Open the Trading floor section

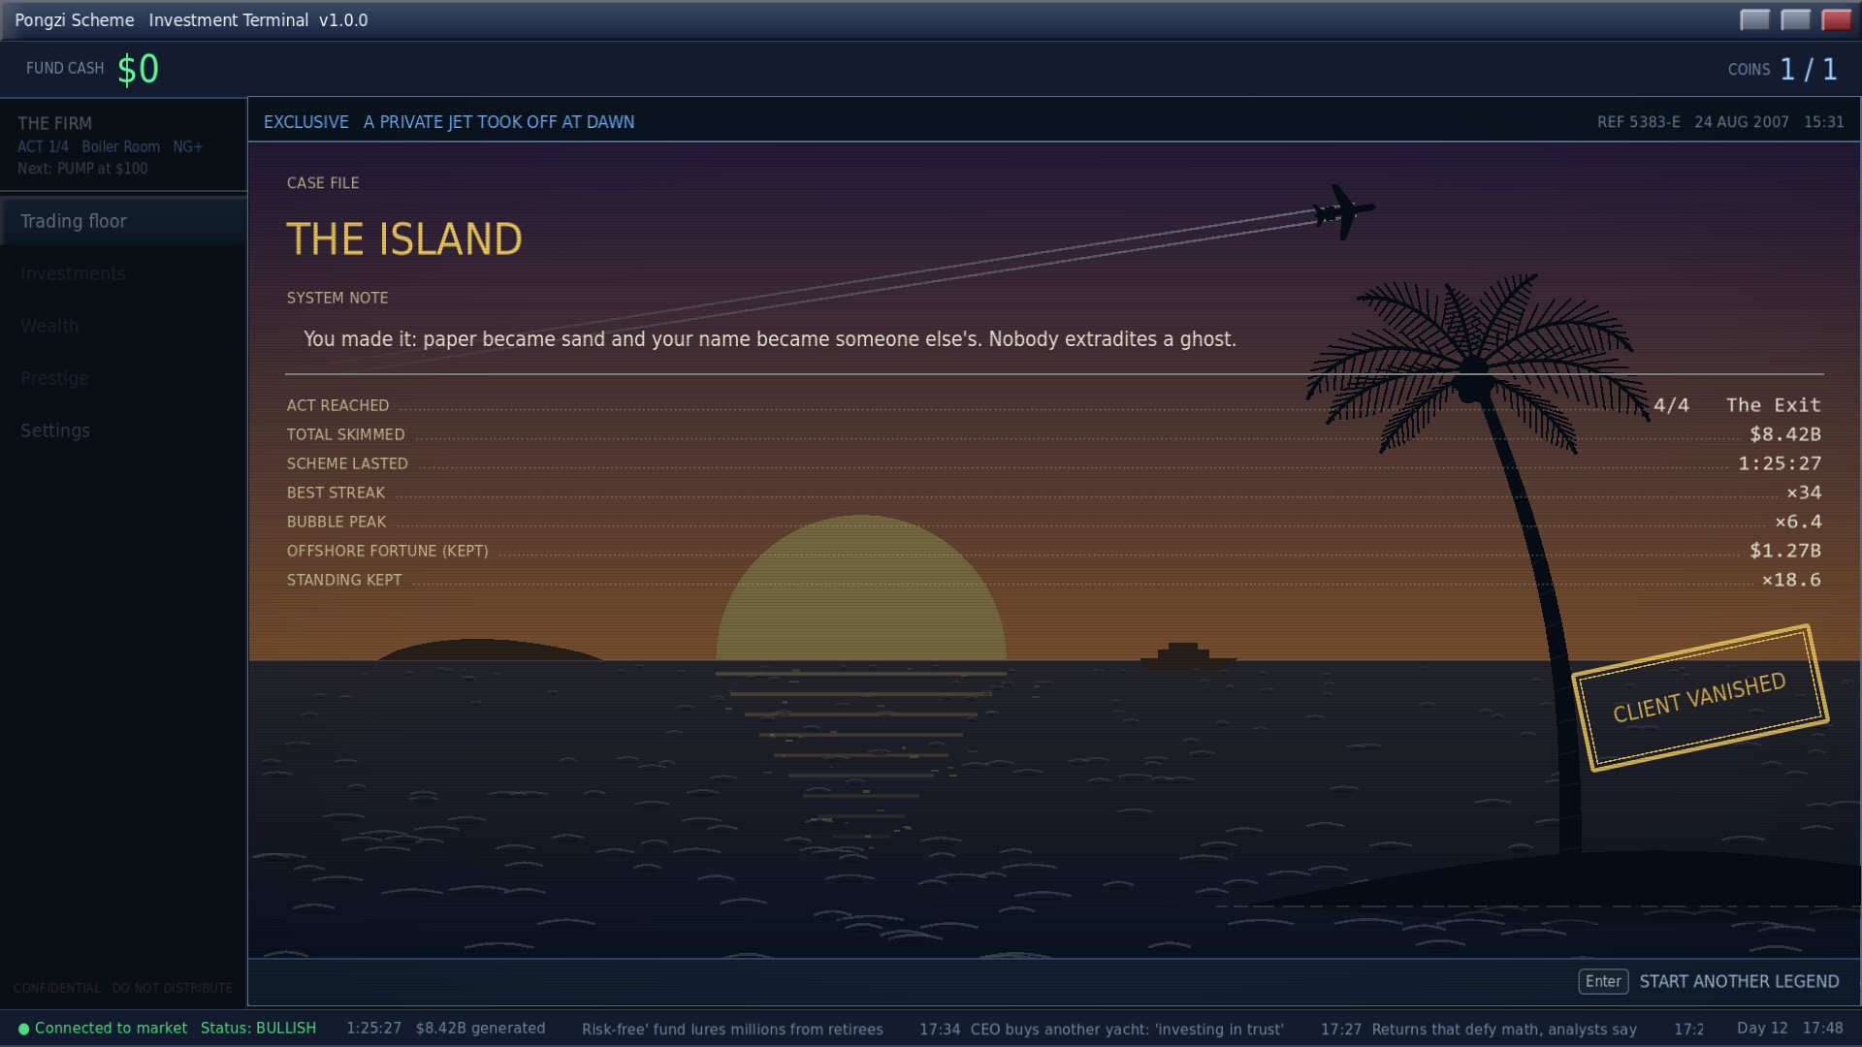pos(123,221)
